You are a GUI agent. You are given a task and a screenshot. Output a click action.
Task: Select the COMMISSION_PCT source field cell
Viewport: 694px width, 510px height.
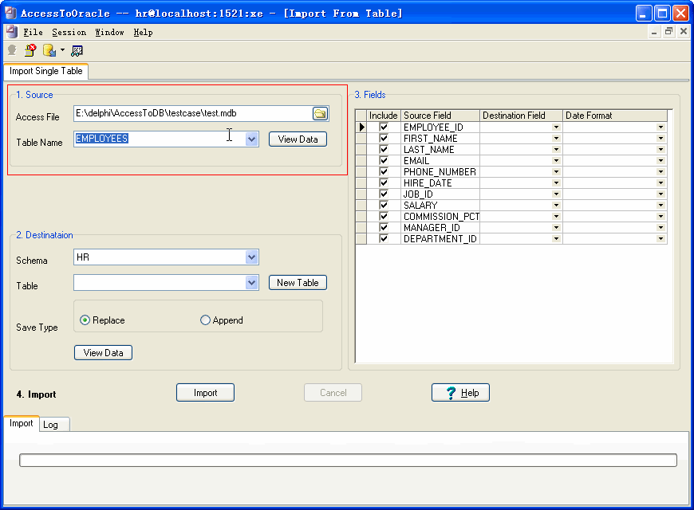click(x=440, y=216)
